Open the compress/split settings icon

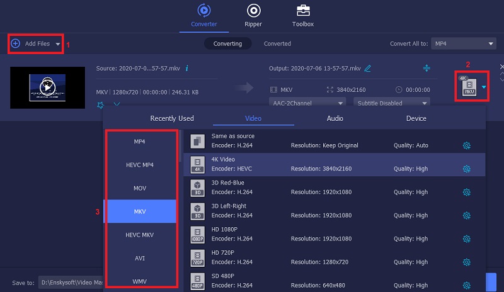click(x=427, y=68)
